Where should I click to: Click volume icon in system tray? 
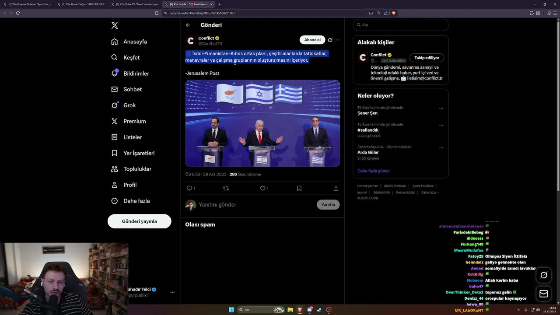(x=539, y=310)
